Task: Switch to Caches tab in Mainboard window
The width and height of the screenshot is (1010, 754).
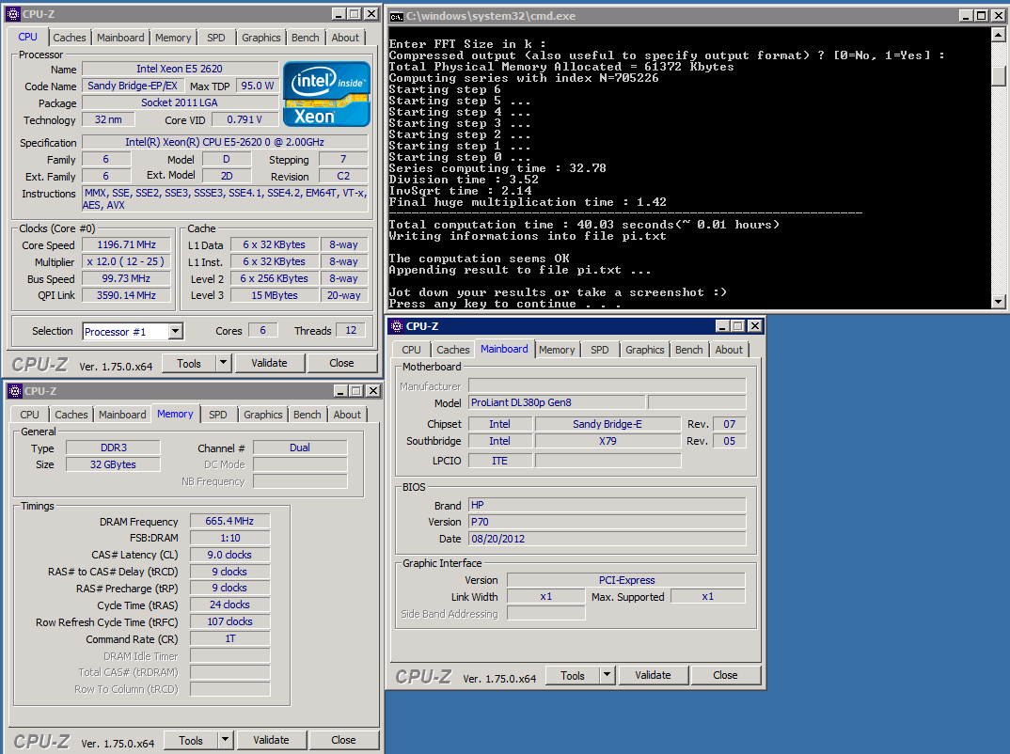Action: (453, 350)
